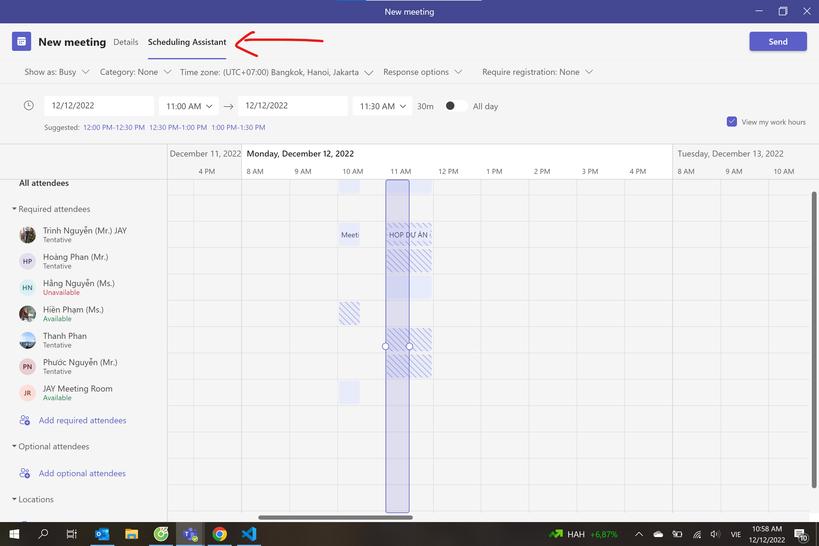Click the calendar icon beside New meeting
This screenshot has width=819, height=546.
click(x=21, y=41)
